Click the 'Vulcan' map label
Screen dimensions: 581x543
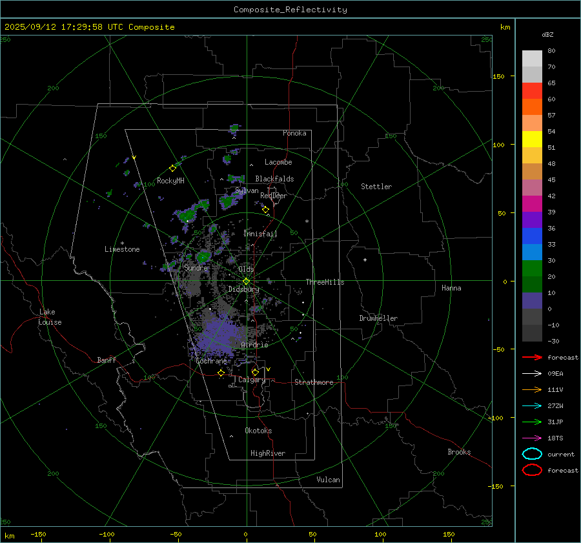(x=328, y=480)
